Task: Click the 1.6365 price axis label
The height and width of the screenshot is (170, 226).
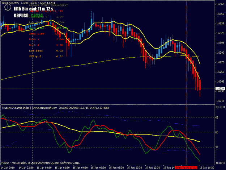Action: 220,4
